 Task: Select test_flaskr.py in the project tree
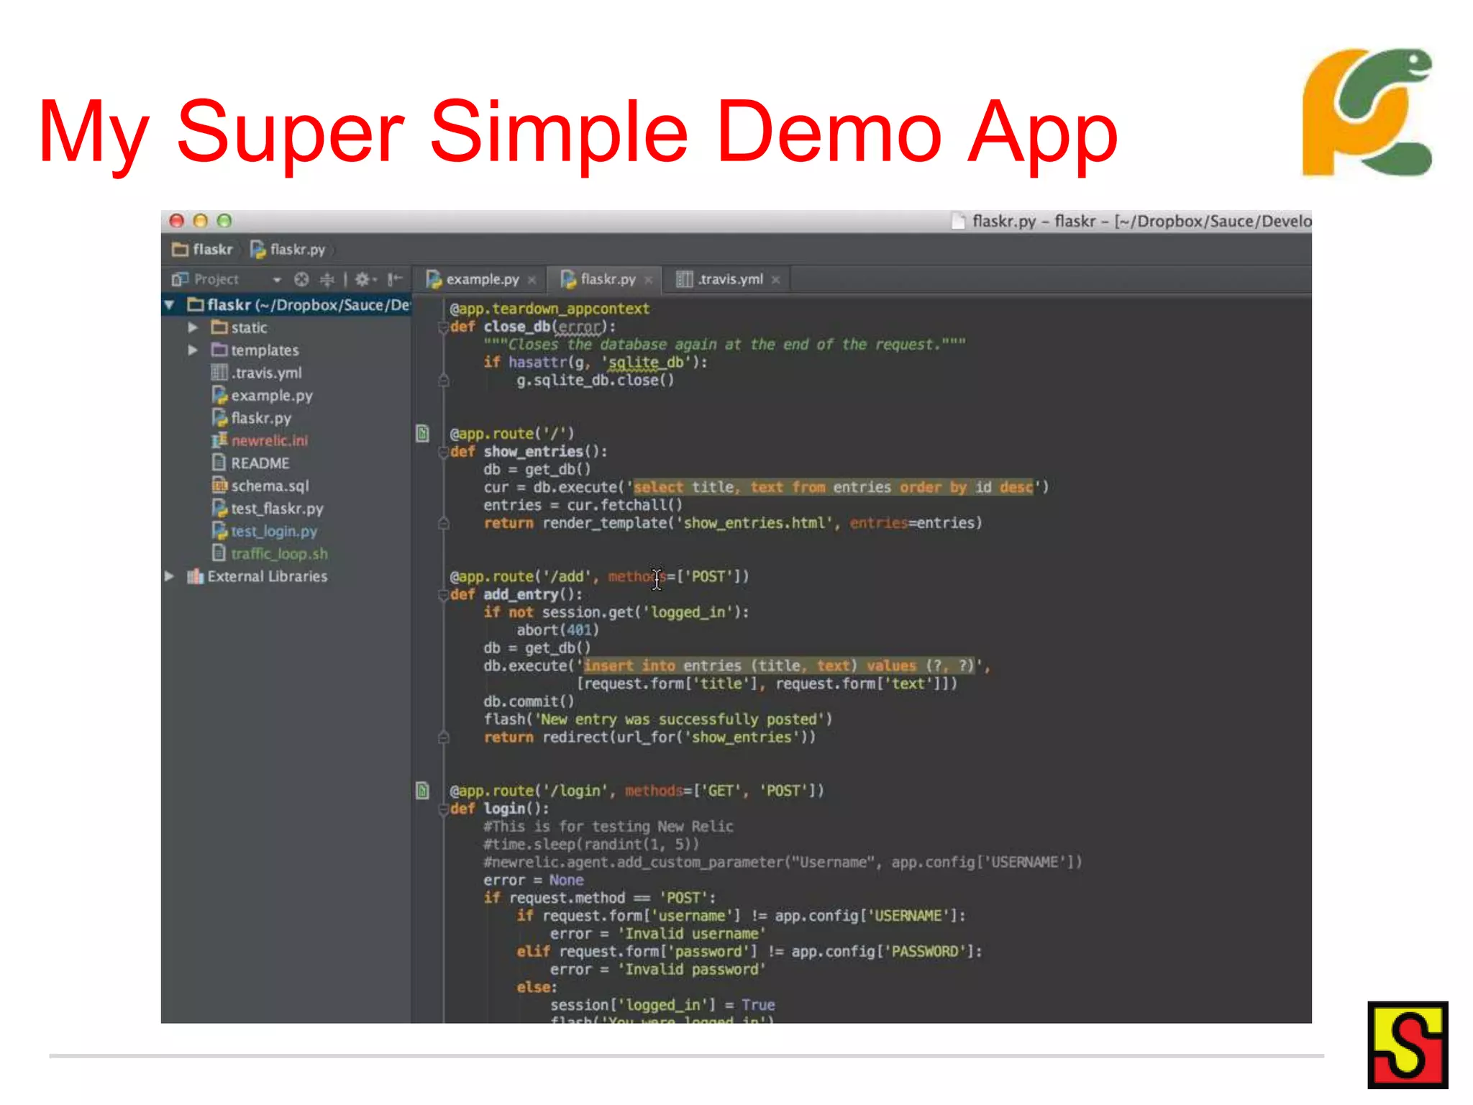tap(267, 509)
